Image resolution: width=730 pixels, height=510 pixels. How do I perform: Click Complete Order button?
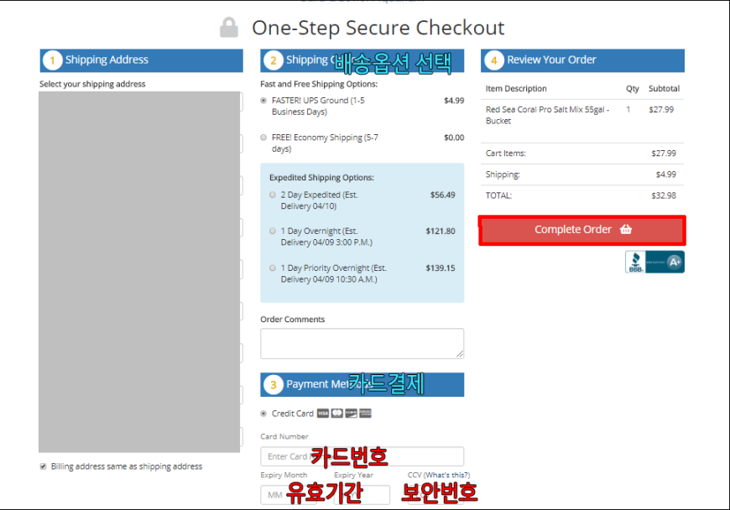tap(582, 230)
